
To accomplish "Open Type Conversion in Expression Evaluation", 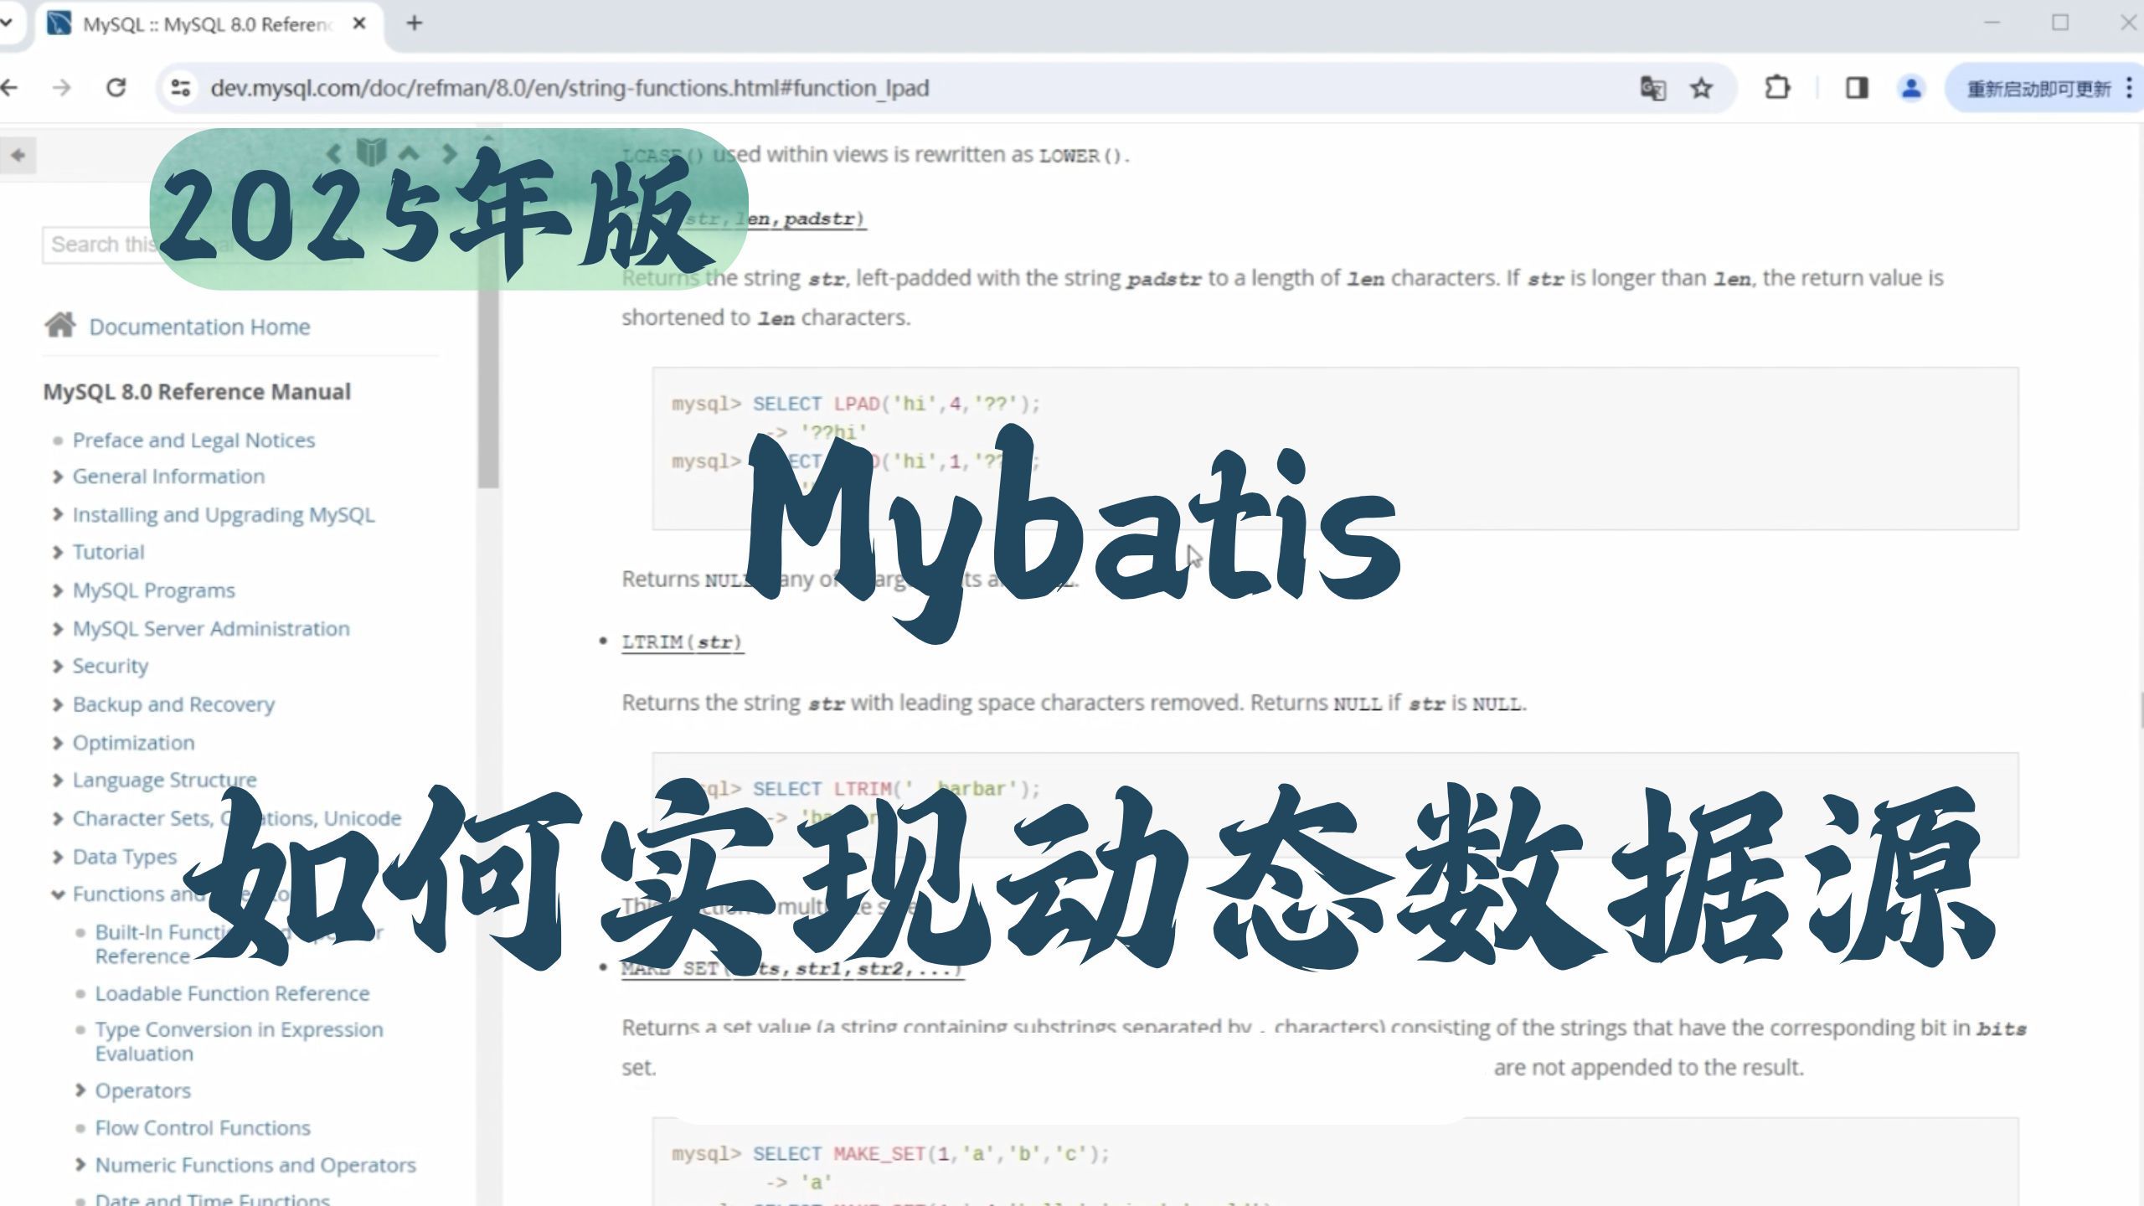I will point(239,1041).
